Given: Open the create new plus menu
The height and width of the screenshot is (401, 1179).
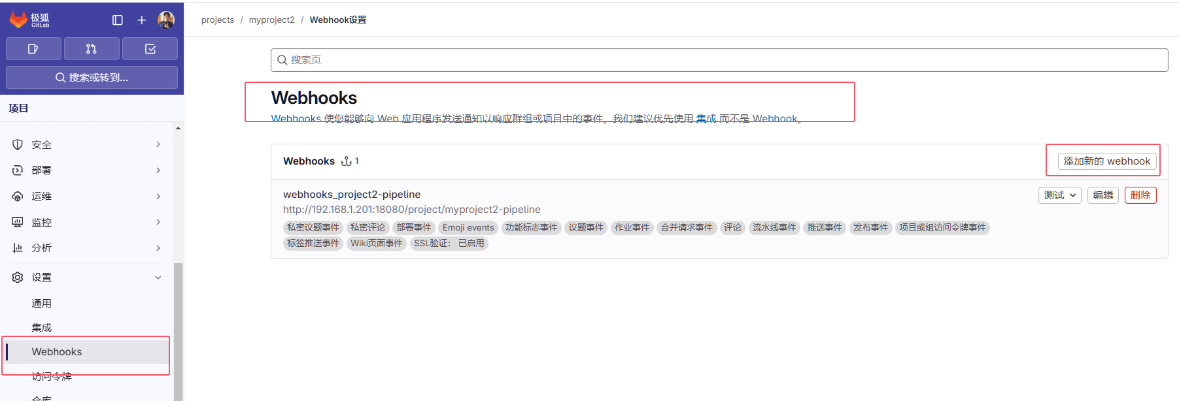Looking at the screenshot, I should coord(141,20).
